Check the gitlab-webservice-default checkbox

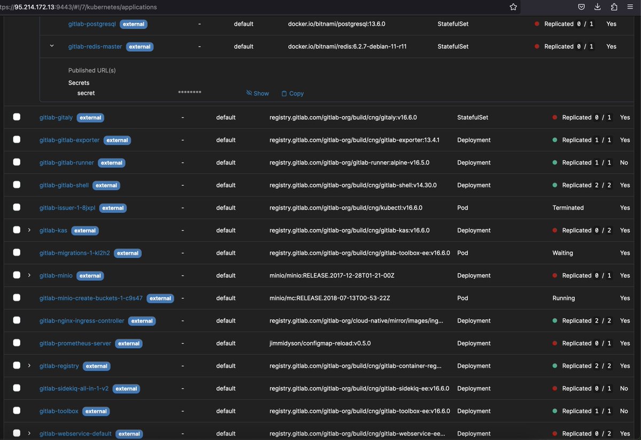click(17, 433)
